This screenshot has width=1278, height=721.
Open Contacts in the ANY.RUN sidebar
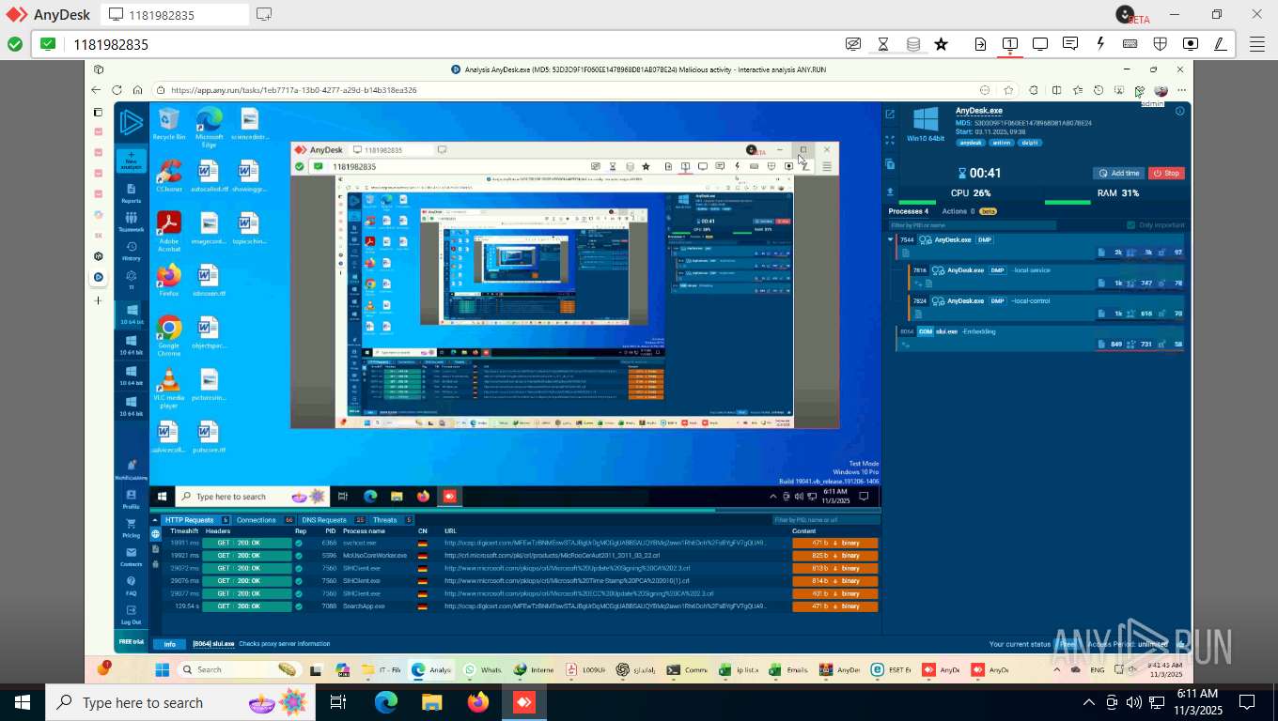(132, 557)
